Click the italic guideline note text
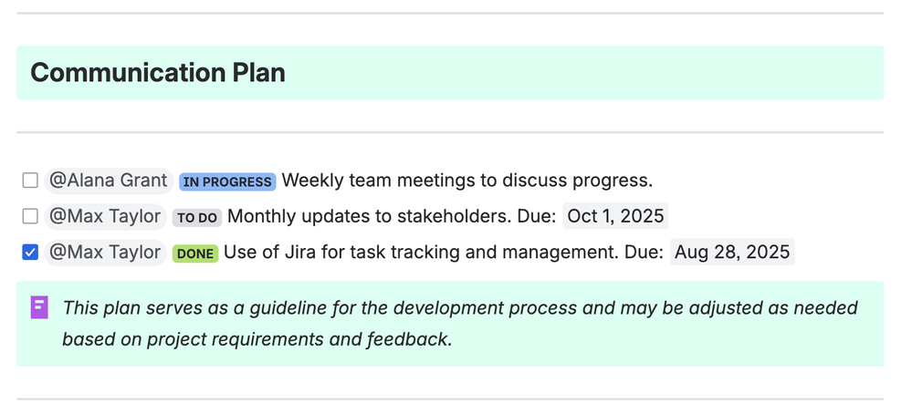This screenshot has width=912, height=414. coord(460,324)
